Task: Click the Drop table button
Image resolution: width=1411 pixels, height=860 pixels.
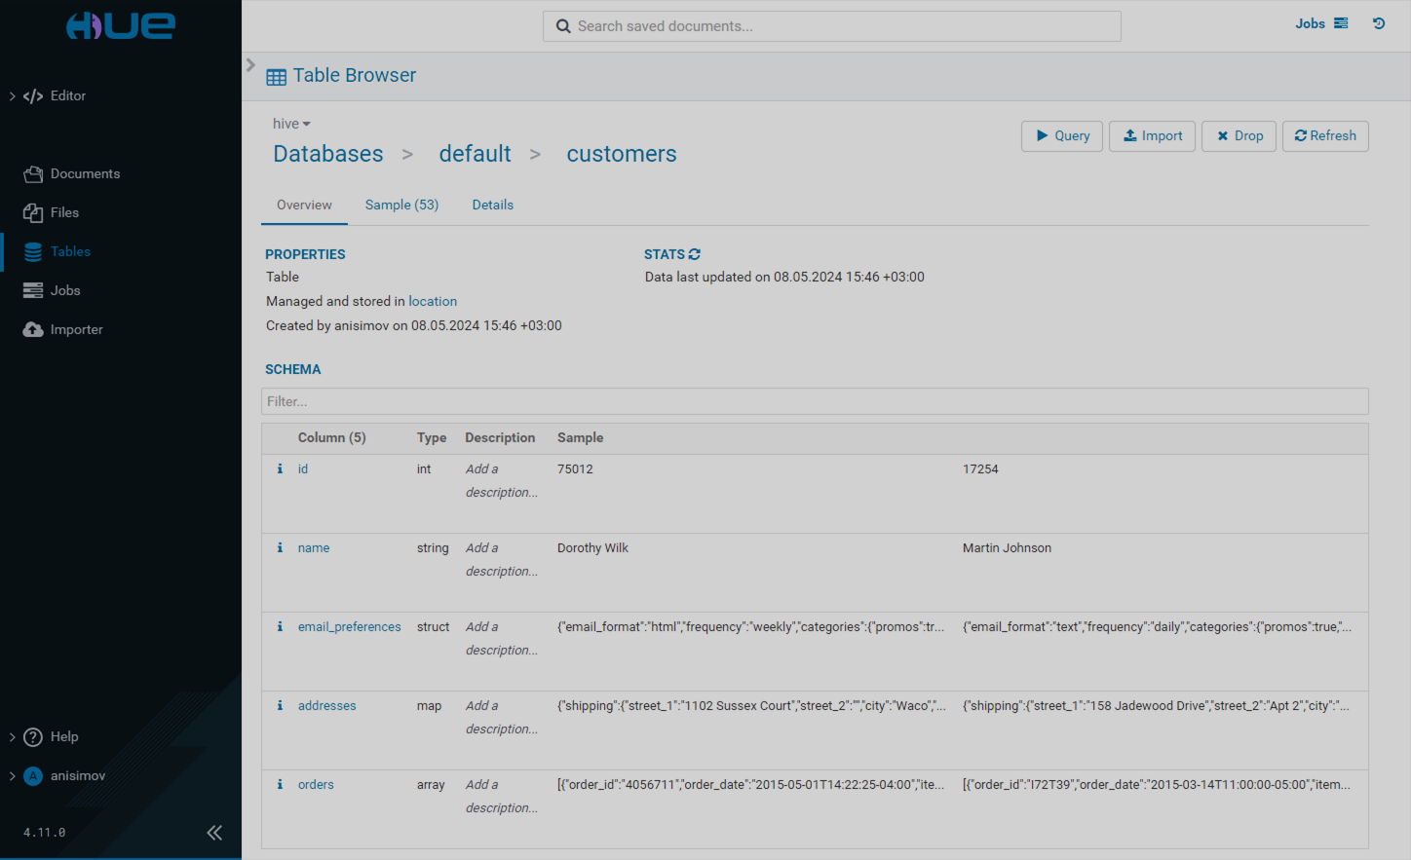Action: pyautogui.click(x=1239, y=136)
